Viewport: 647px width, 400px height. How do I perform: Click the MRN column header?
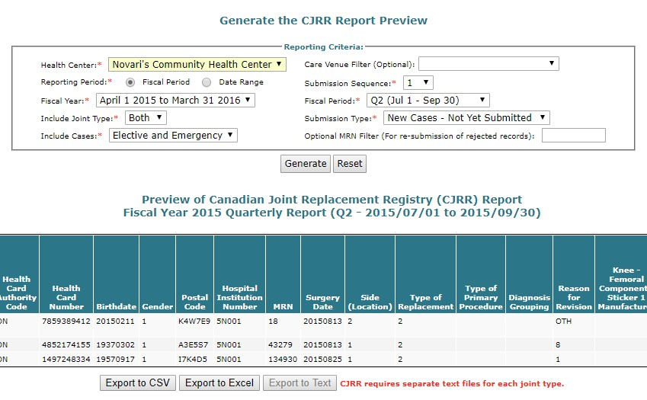(x=283, y=274)
